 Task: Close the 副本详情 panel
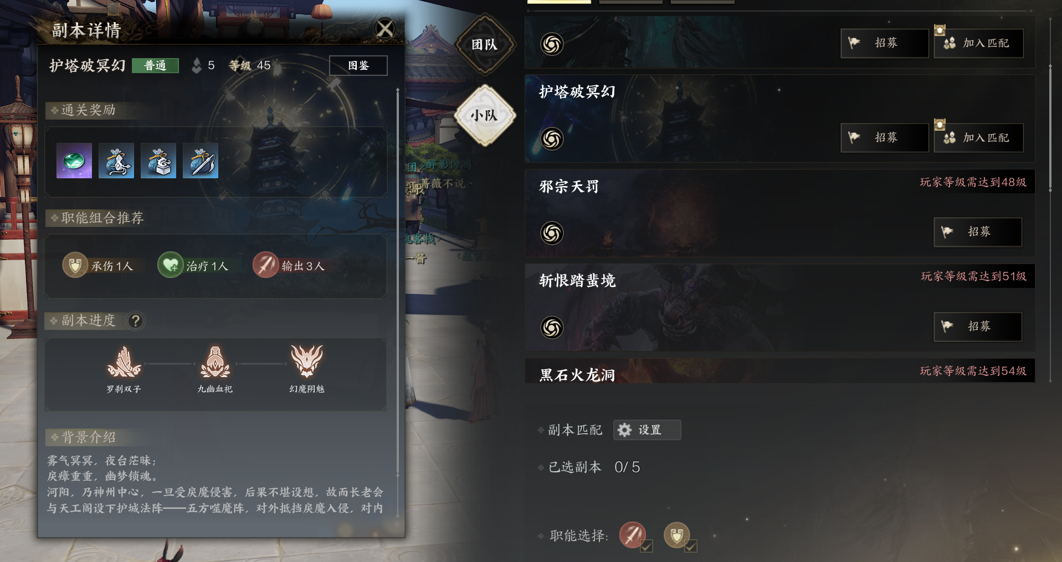[x=385, y=28]
